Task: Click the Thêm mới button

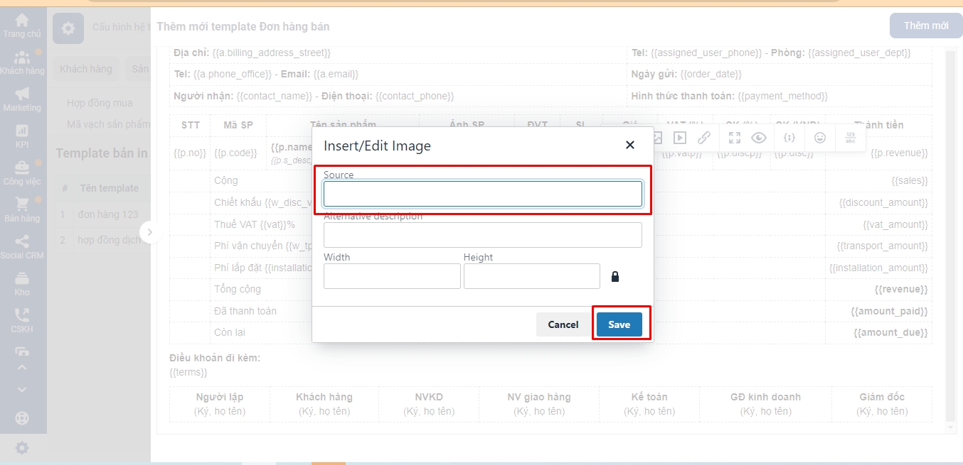Action: (926, 26)
